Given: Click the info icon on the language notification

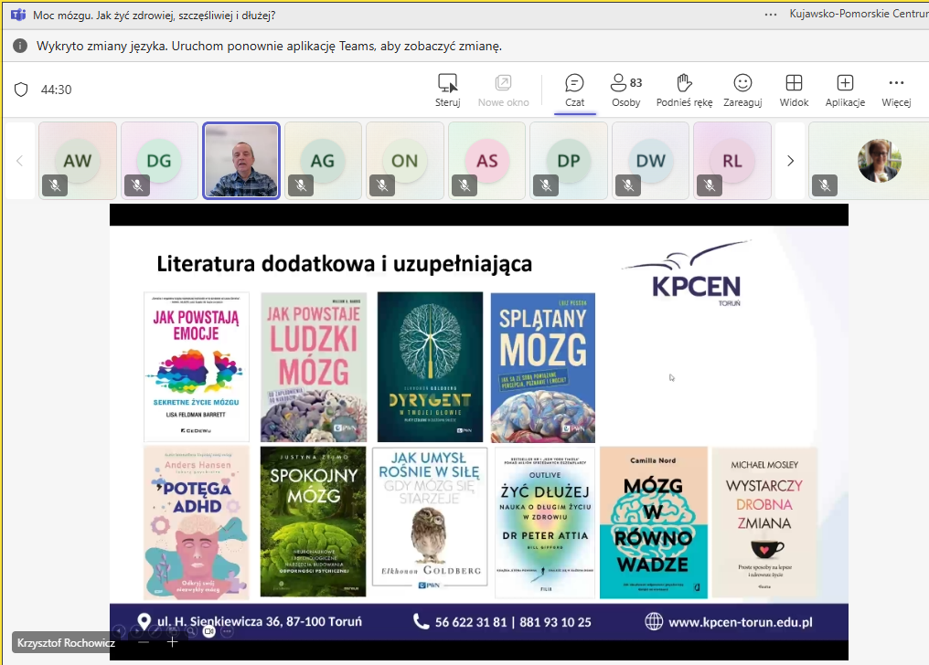Looking at the screenshot, I should (20, 46).
